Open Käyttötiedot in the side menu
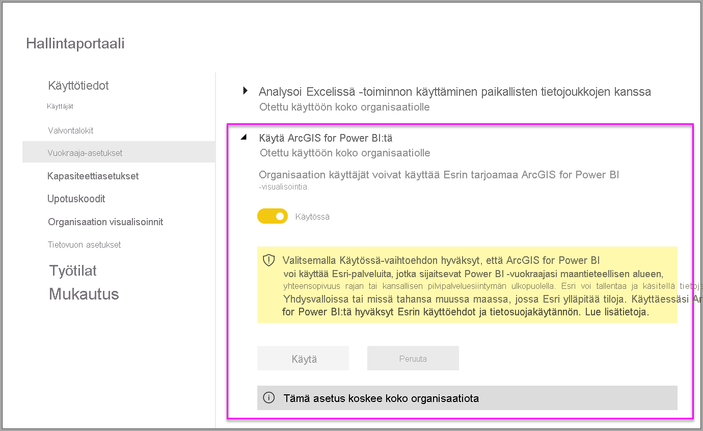Viewport: 703px width, 431px height. tap(78, 86)
